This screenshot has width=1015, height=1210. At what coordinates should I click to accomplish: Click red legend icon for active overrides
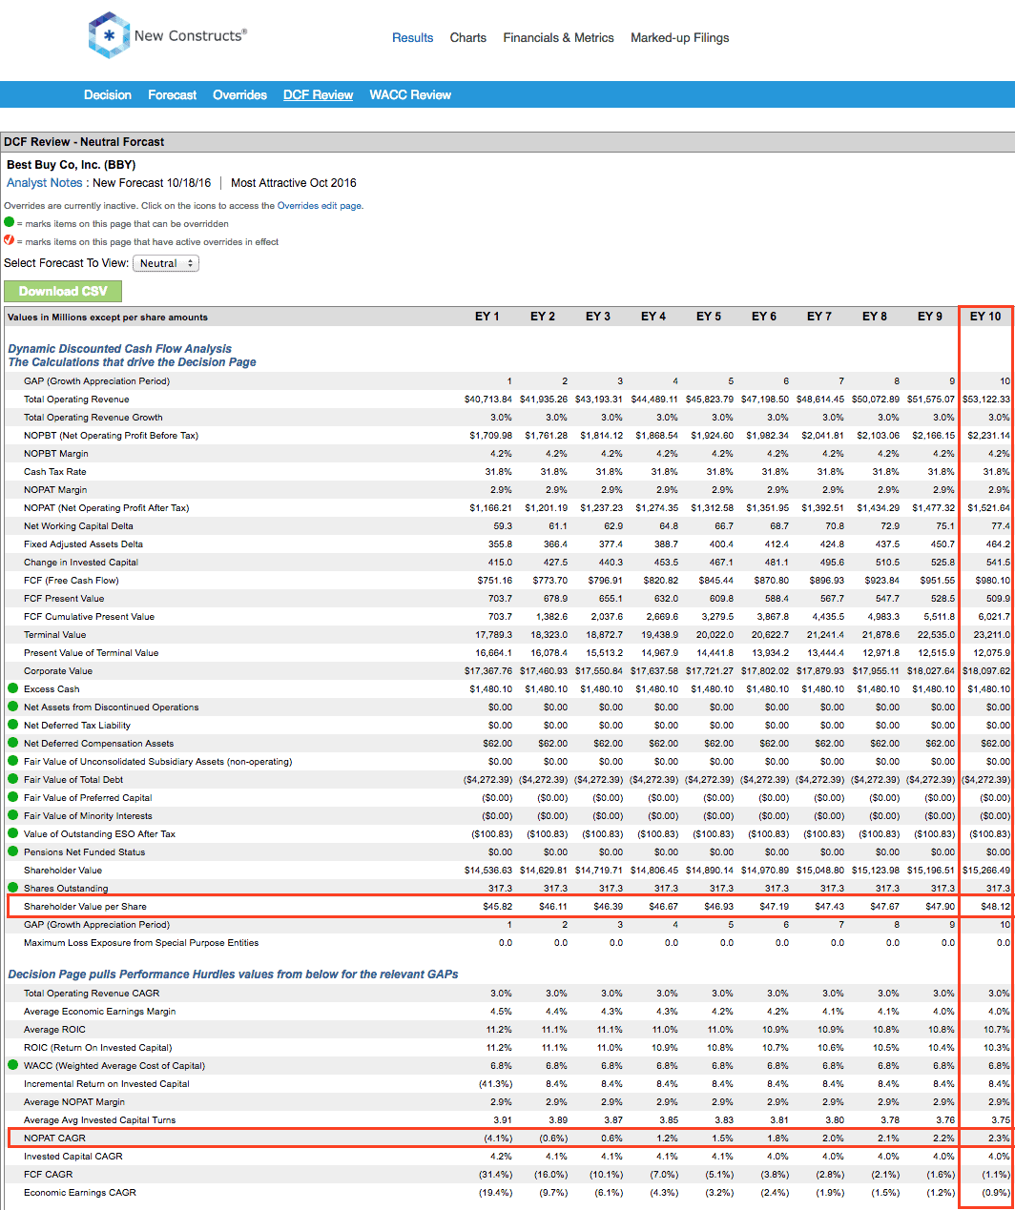click(10, 240)
